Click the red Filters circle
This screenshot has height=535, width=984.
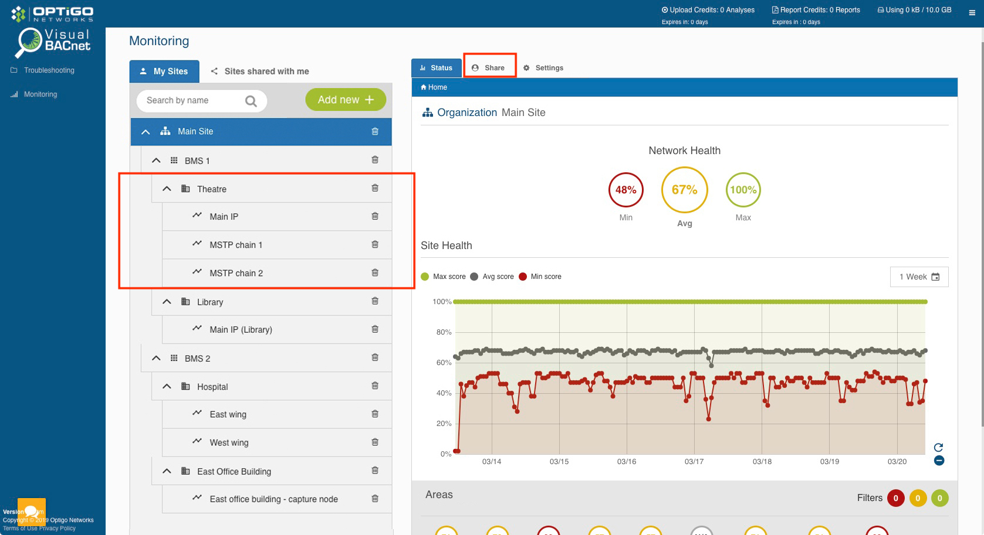895,498
